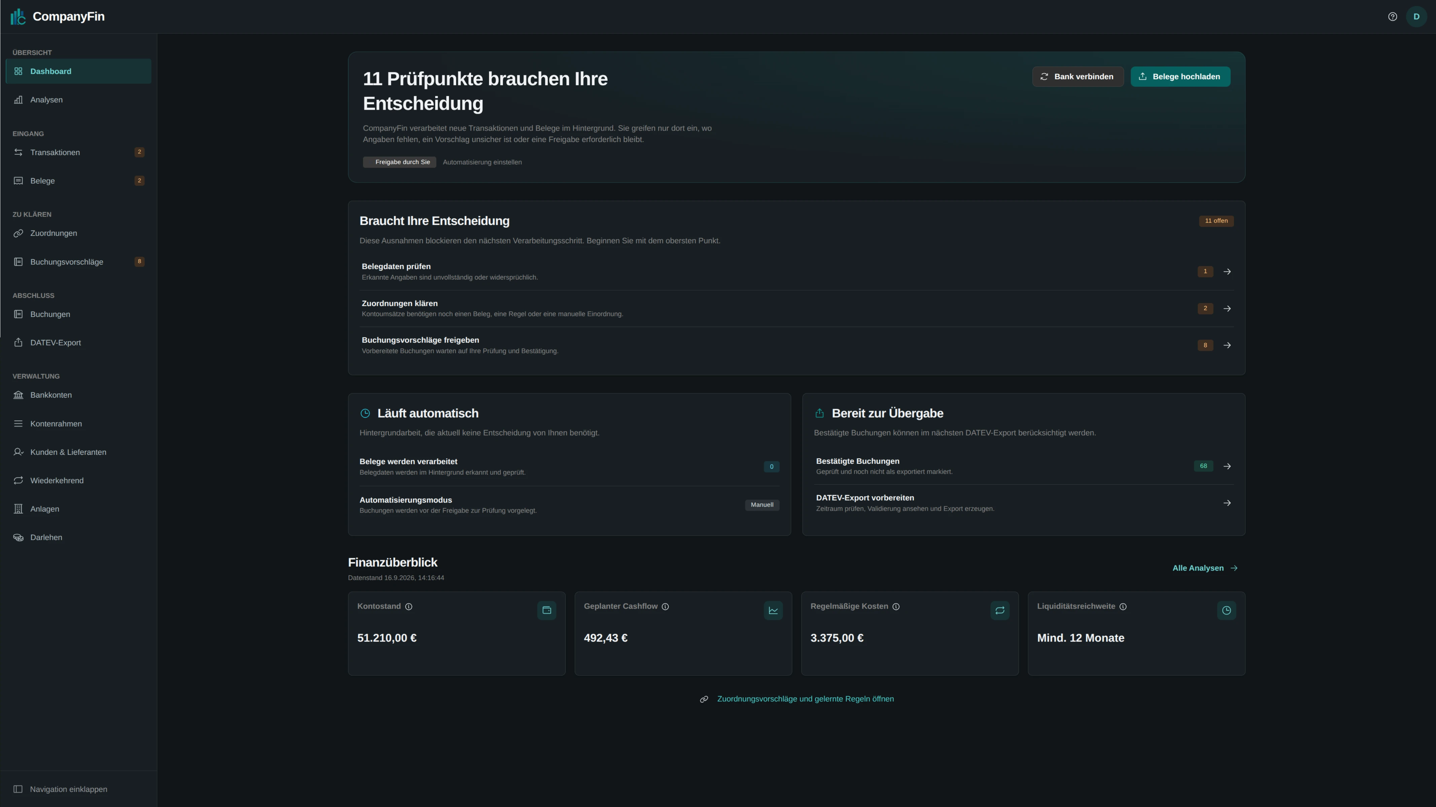This screenshot has height=807, width=1436.
Task: Click the link icon before Zuordnungsvorschläge link
Action: [x=704, y=699]
